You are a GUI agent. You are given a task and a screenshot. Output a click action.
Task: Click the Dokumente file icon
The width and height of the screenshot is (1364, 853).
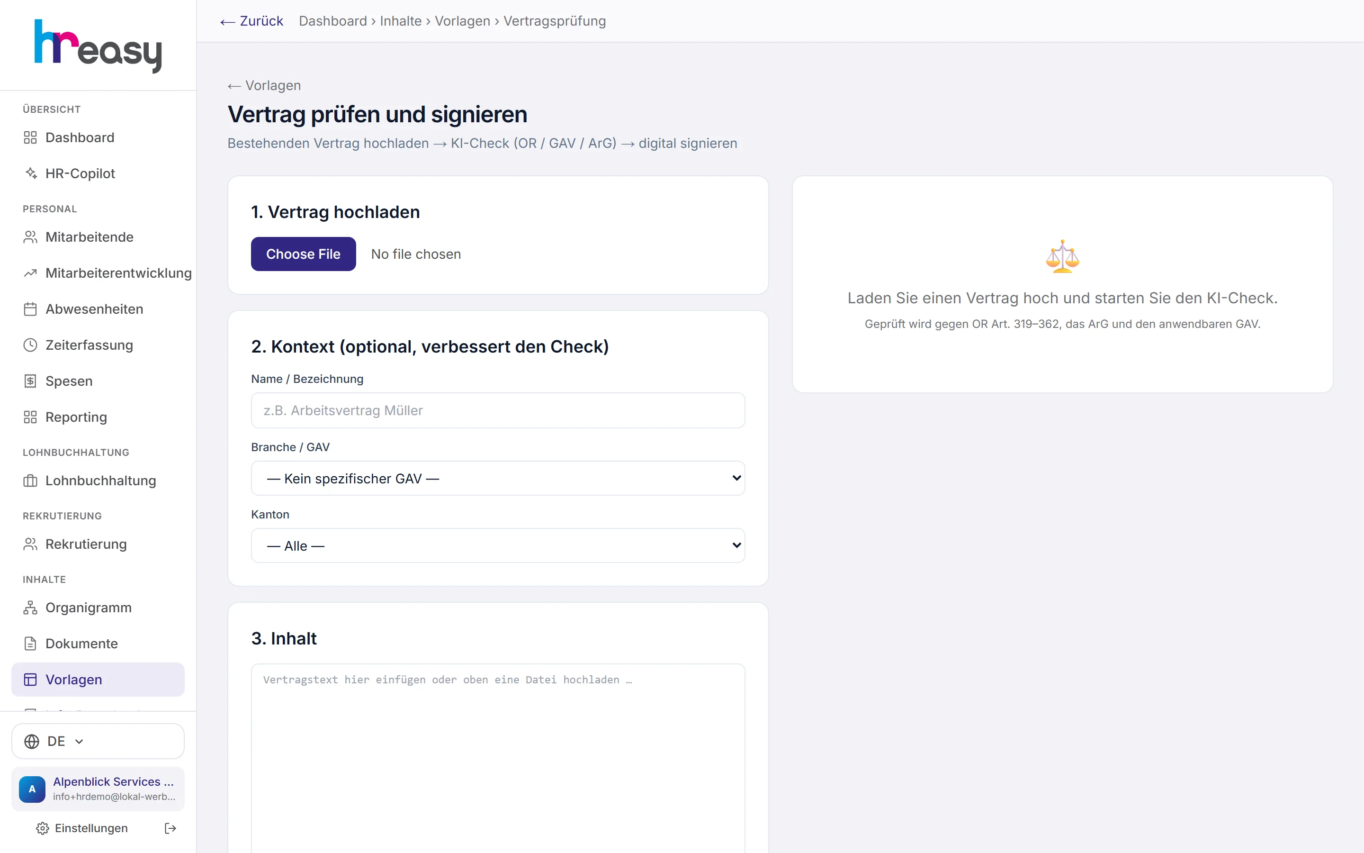30,644
